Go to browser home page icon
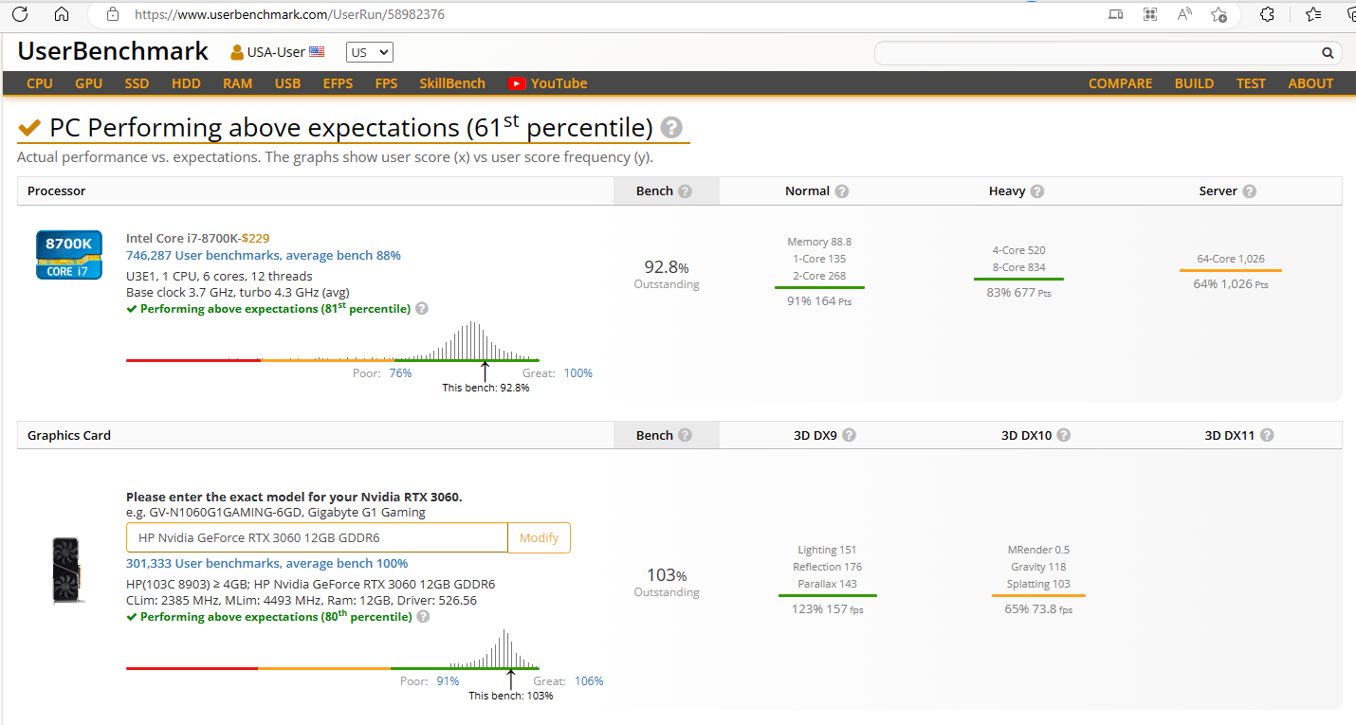This screenshot has height=725, width=1356. coord(62,14)
